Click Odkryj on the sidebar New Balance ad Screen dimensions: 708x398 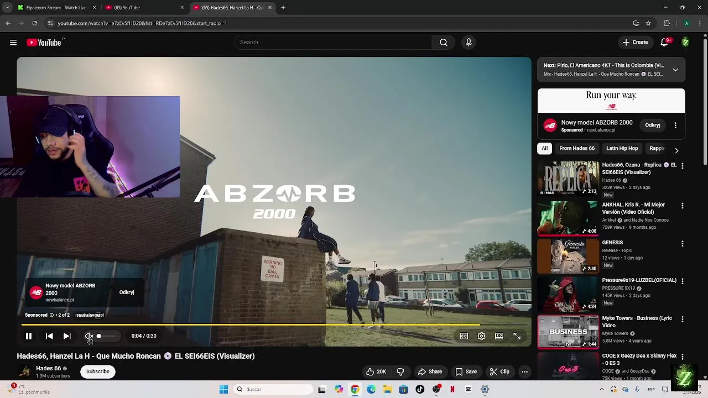653,125
